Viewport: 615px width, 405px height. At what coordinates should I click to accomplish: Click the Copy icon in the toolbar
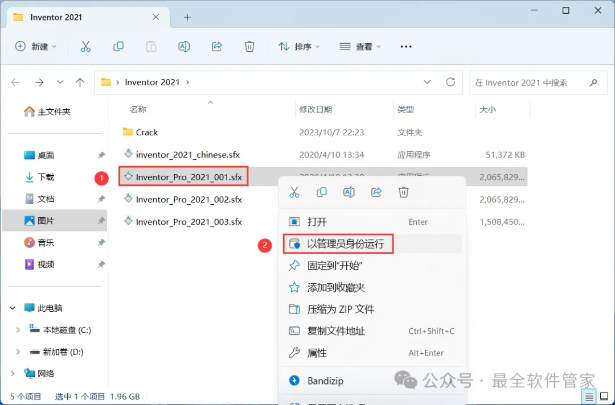click(x=118, y=47)
